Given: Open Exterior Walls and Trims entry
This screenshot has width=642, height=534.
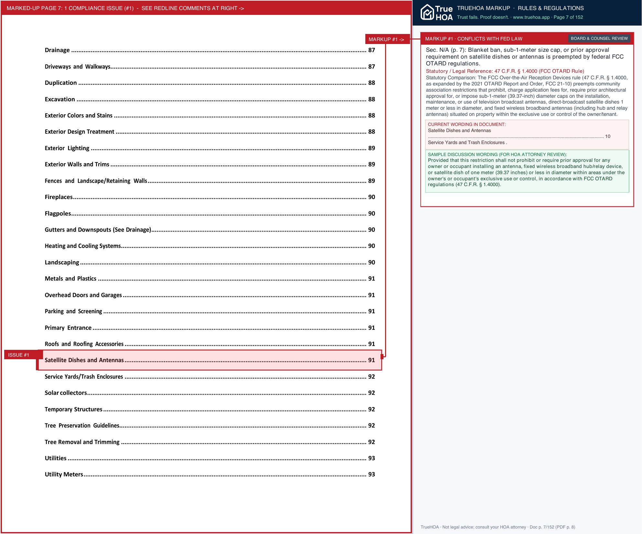Looking at the screenshot, I should pyautogui.click(x=210, y=164).
